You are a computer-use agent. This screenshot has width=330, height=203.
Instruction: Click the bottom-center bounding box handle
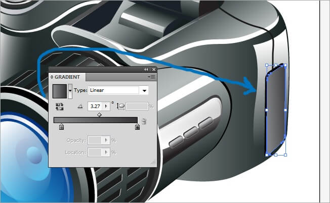pos(276,155)
